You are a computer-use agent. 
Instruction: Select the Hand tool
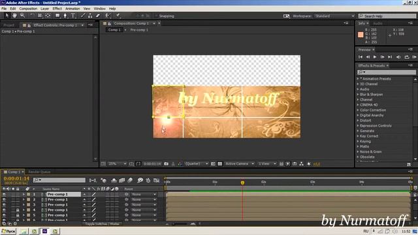[x=14, y=16]
